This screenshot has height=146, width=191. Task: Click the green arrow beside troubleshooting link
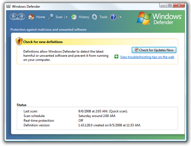coord(116,56)
